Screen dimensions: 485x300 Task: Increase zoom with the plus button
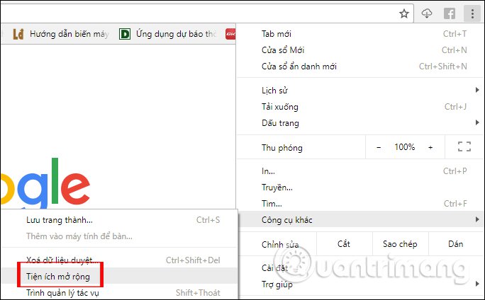tap(430, 148)
